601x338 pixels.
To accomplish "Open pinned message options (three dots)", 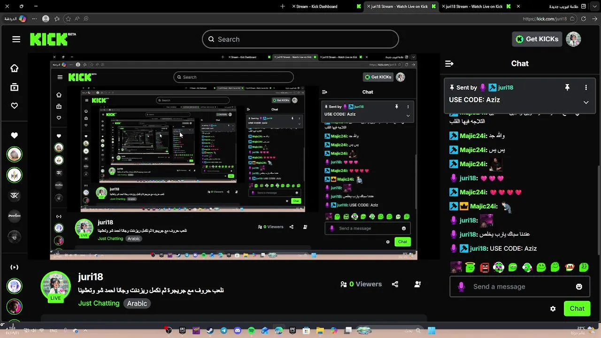I will coord(586,88).
